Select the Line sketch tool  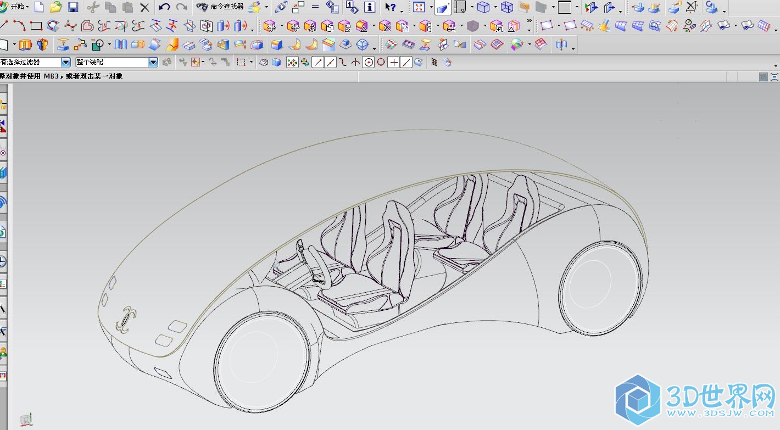click(x=4, y=25)
